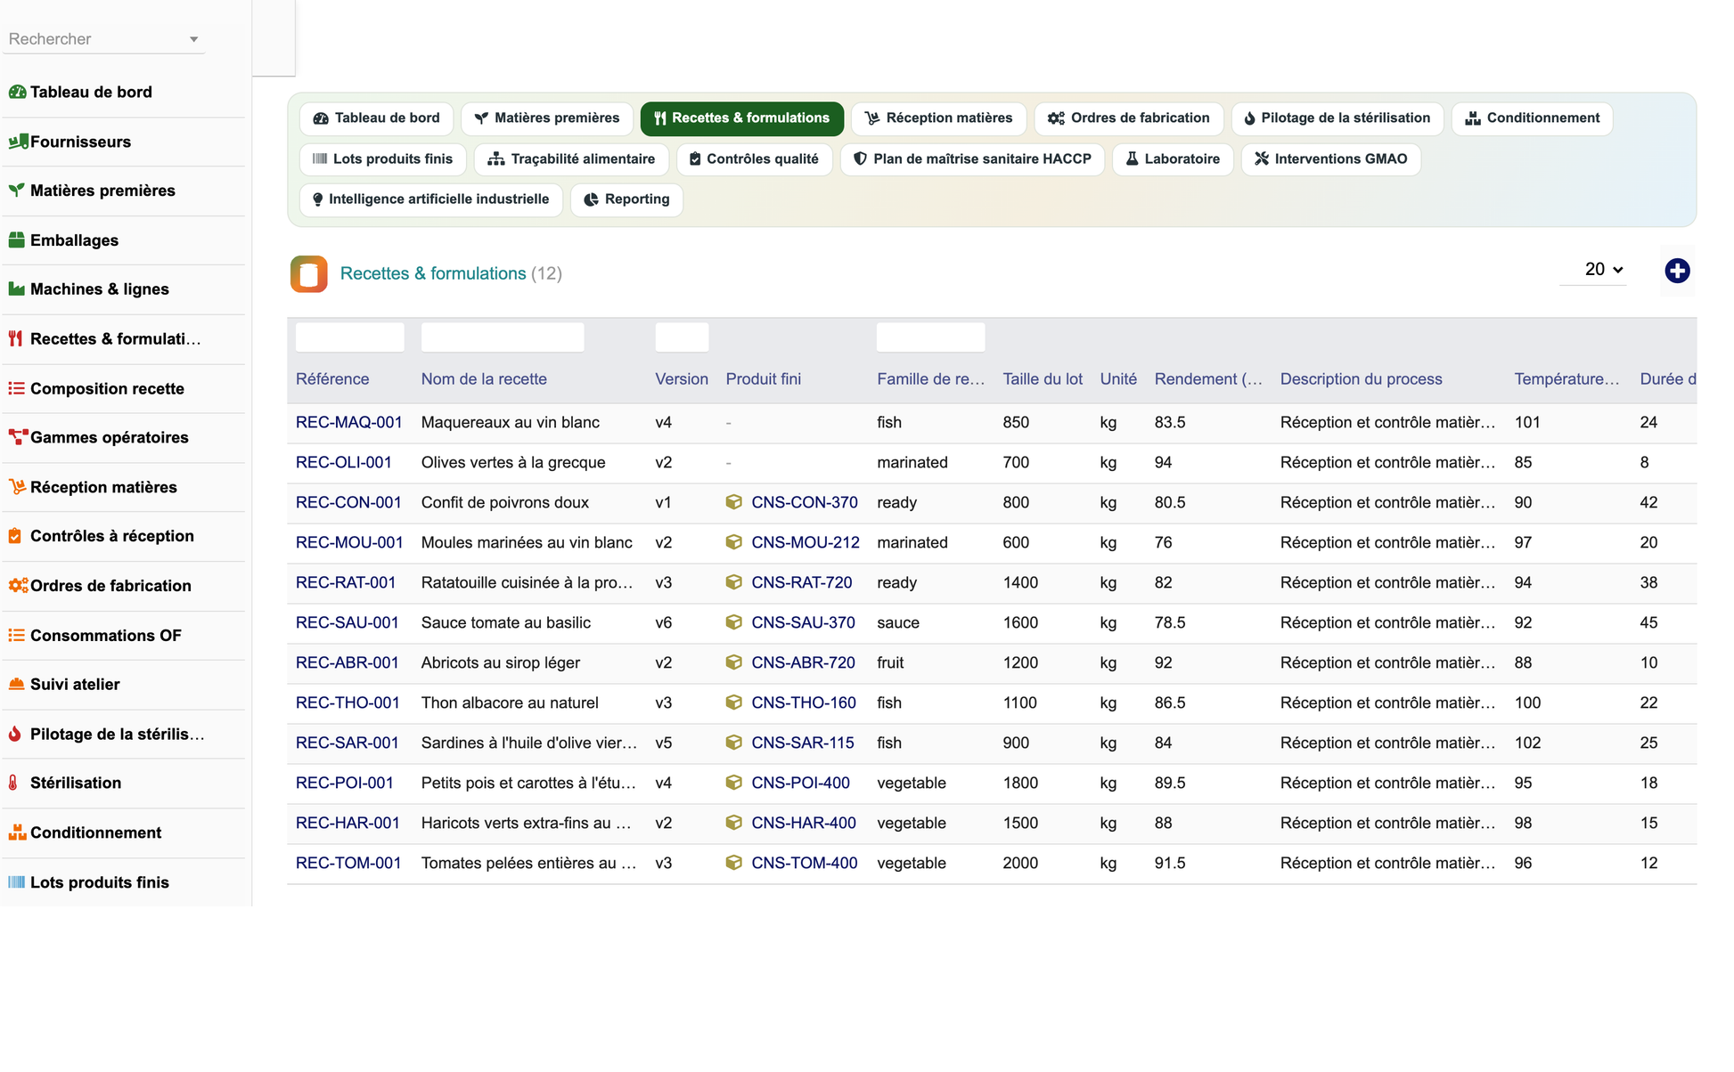Open the Contrôles qualité tab
This screenshot has height=1072, width=1734.
point(754,159)
